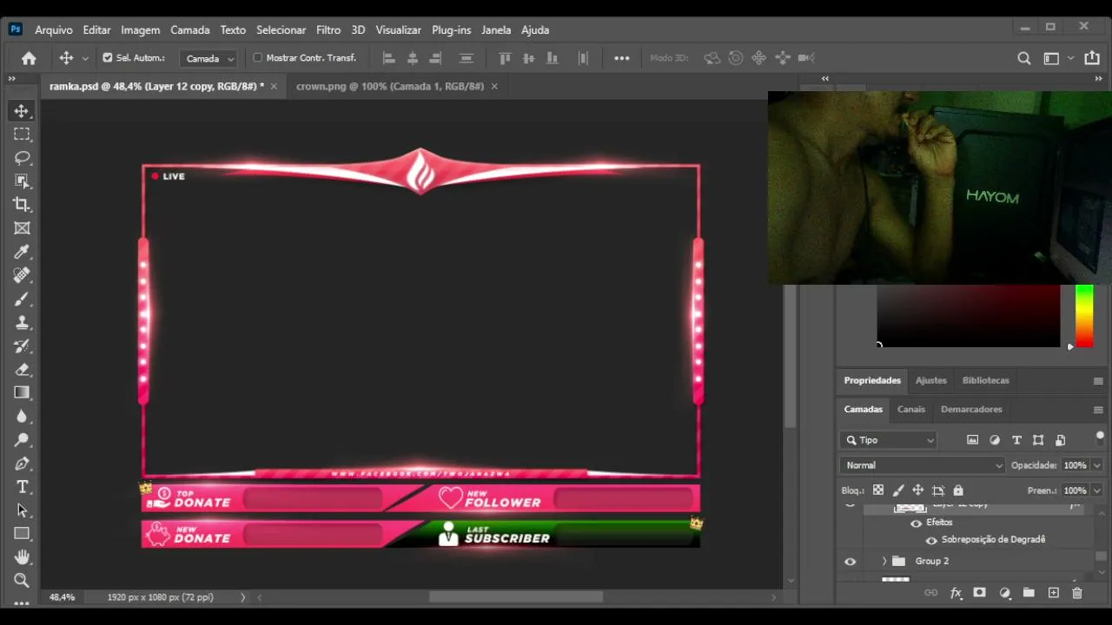
Task: Open Move tool preset arrow
Action: tap(84, 58)
